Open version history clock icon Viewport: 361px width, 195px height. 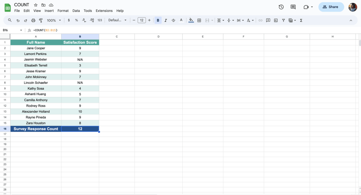(281, 7)
